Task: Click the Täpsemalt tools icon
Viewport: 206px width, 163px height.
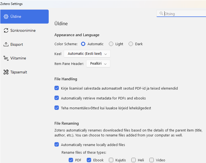Action: (x=6, y=72)
